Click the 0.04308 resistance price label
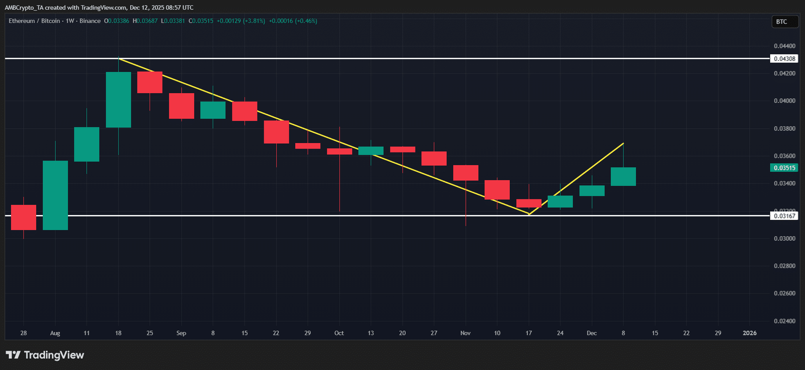 (784, 59)
